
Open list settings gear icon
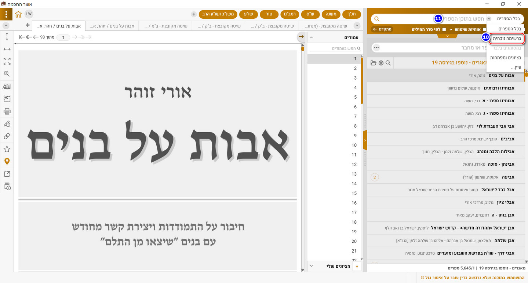click(381, 63)
